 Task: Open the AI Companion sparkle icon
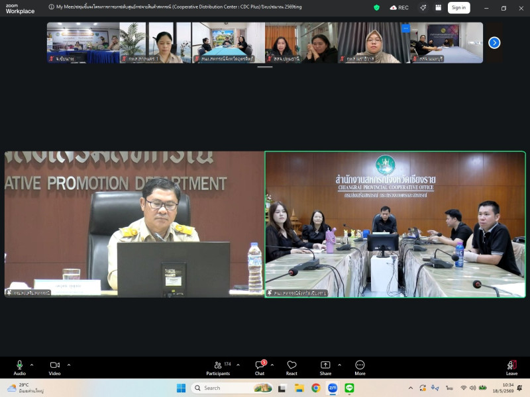tap(423, 7)
